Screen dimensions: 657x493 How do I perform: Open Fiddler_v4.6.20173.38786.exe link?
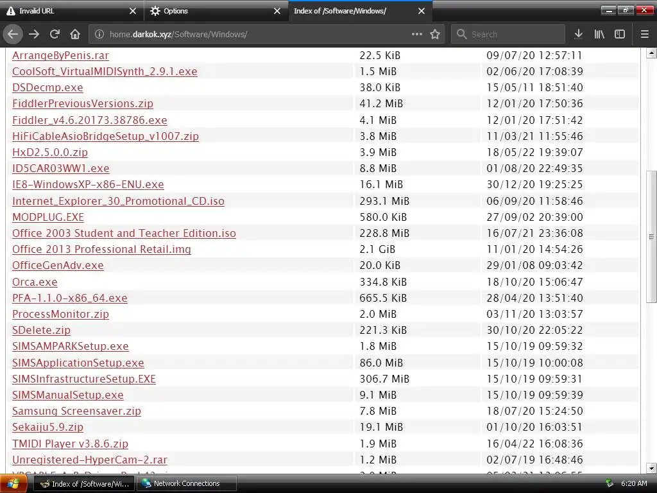click(90, 120)
